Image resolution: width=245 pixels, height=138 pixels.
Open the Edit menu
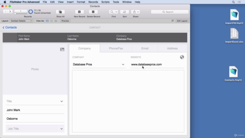[x=52, y=2]
